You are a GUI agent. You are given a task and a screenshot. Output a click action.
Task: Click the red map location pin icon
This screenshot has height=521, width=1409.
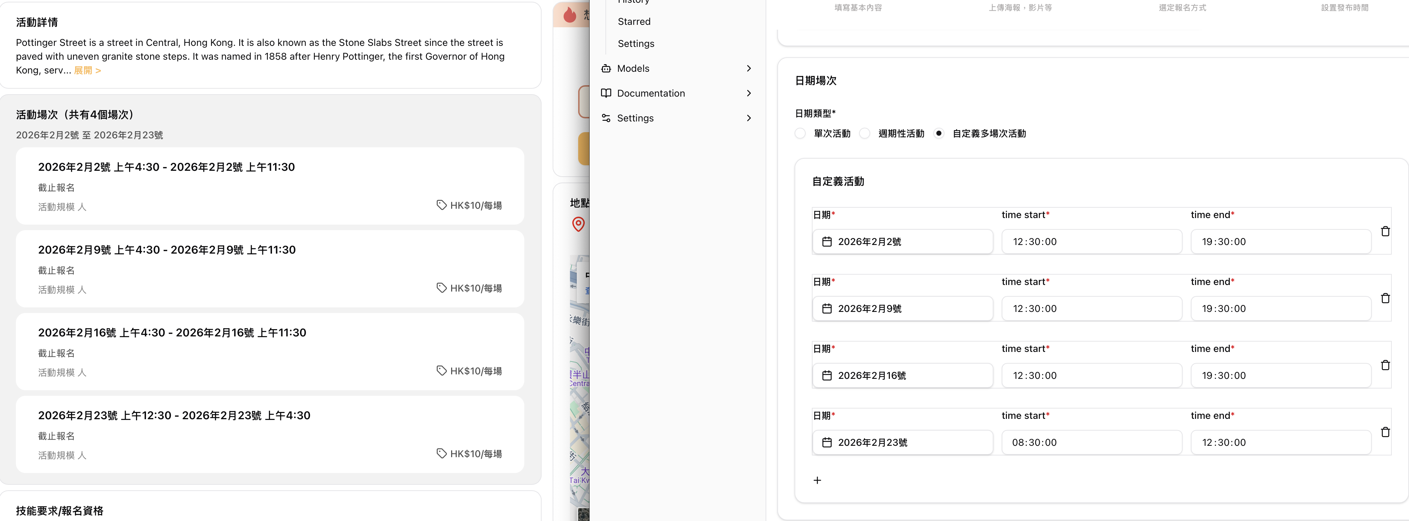coord(578,224)
